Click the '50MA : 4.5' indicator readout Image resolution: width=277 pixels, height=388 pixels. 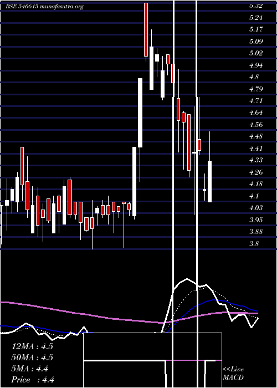point(32,358)
